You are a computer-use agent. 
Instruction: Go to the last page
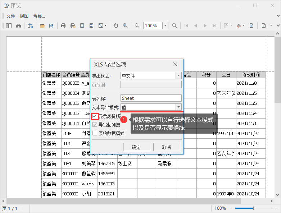tap(214, 26)
